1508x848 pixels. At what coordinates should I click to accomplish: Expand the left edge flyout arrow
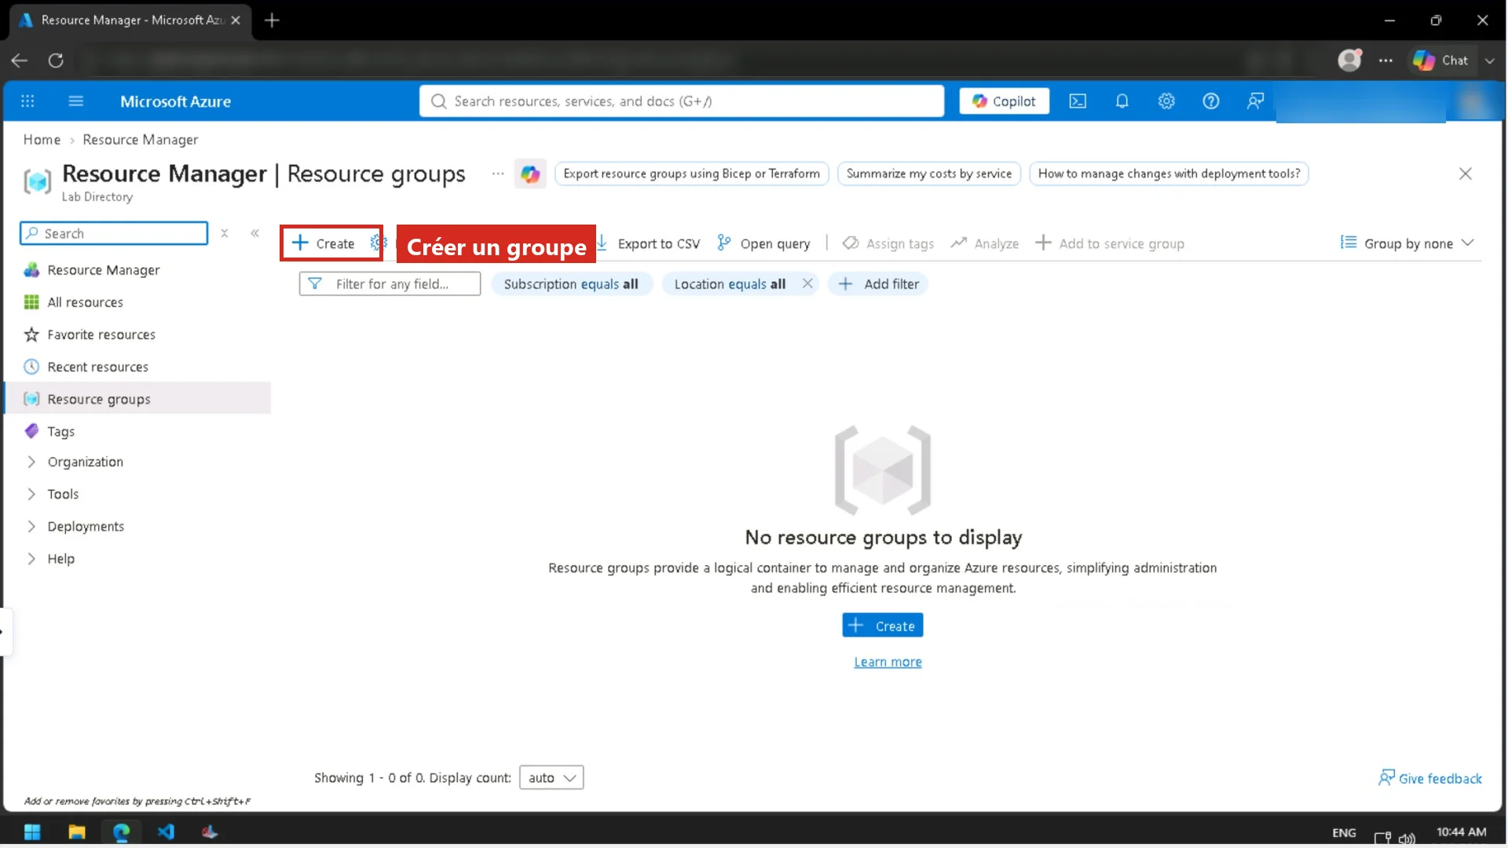pos(5,631)
